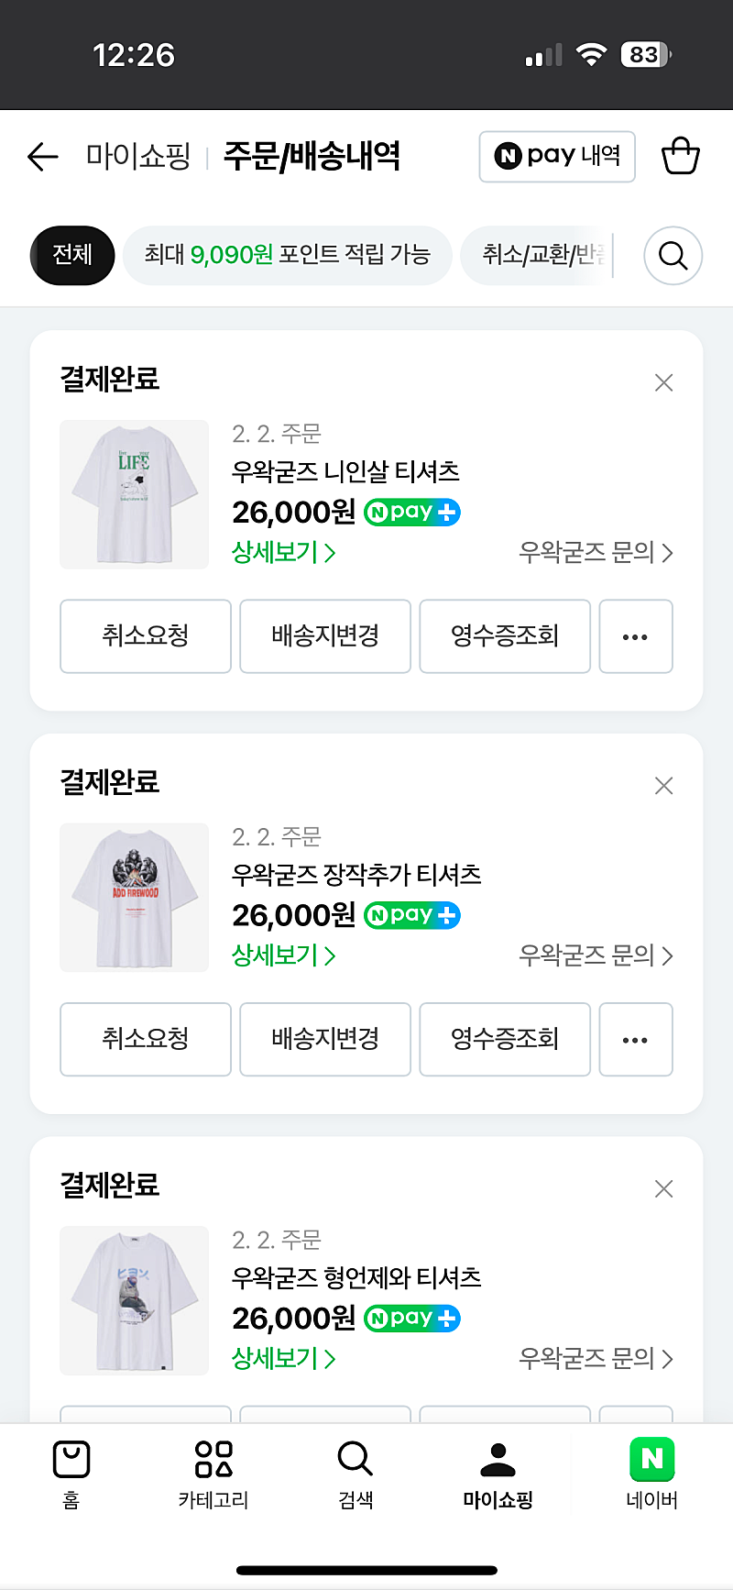Viewport: 733px width, 1590px height.
Task: Tap the back arrow icon
Action: (x=42, y=157)
